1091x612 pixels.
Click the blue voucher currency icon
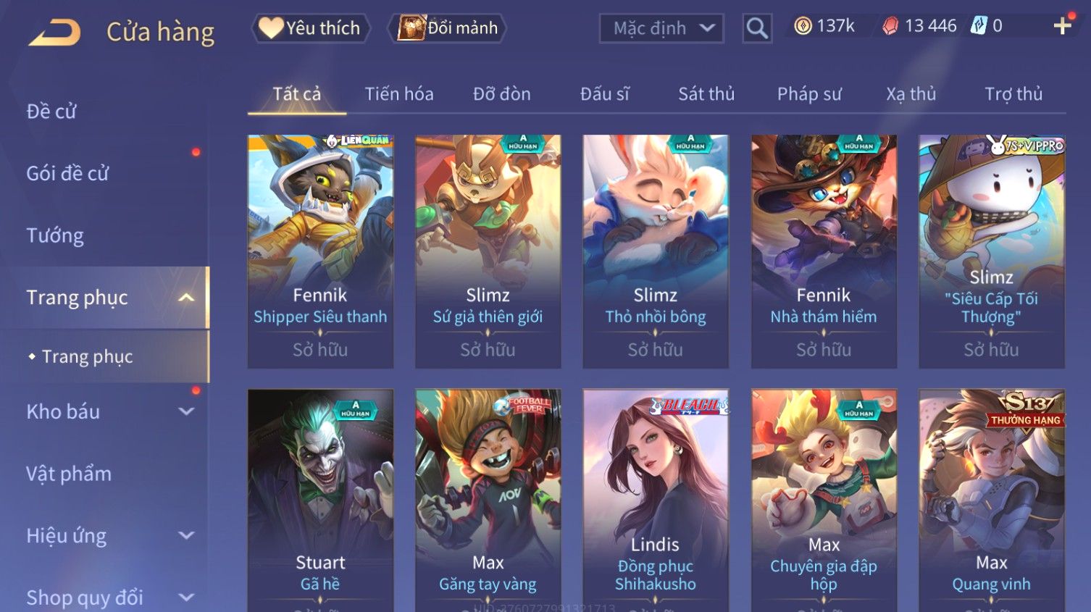pyautogui.click(x=979, y=26)
